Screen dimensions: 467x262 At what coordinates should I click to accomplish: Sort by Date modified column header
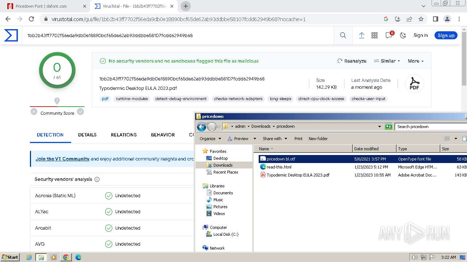tap(374, 149)
